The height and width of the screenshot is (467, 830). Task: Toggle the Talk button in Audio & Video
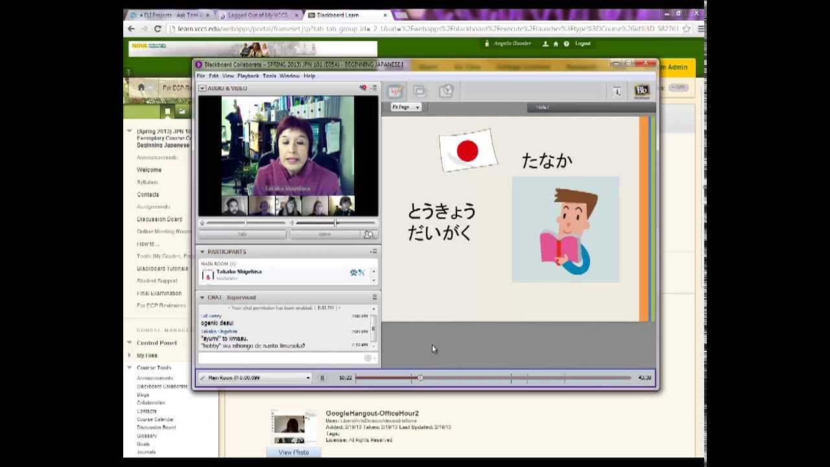[242, 235]
